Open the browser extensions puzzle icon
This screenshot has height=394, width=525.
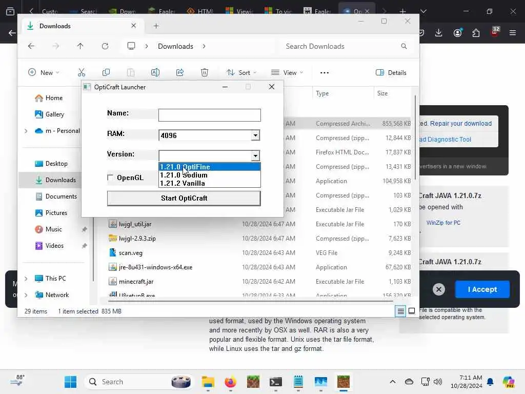(x=476, y=32)
